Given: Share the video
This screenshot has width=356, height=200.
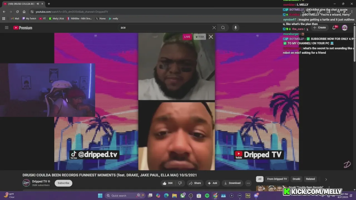Looking at the screenshot, I should [195, 183].
